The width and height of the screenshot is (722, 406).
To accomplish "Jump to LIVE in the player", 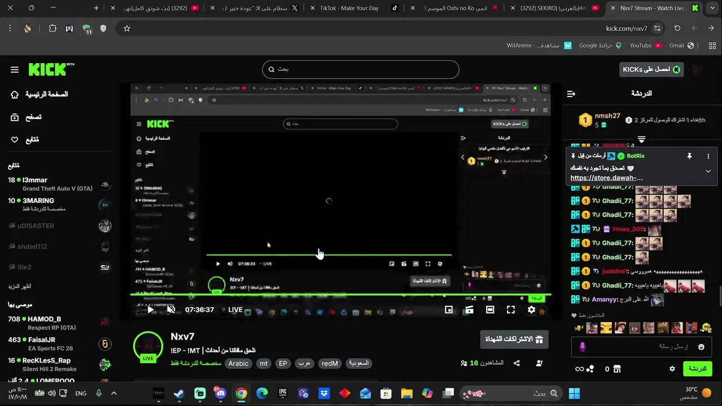I will click(232, 310).
